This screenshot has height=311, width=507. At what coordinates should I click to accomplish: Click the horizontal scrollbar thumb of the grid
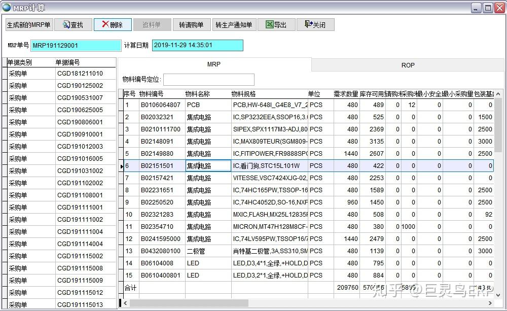pos(189,303)
